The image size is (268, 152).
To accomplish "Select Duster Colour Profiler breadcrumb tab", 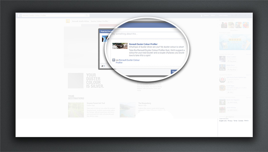I will click(99, 21).
